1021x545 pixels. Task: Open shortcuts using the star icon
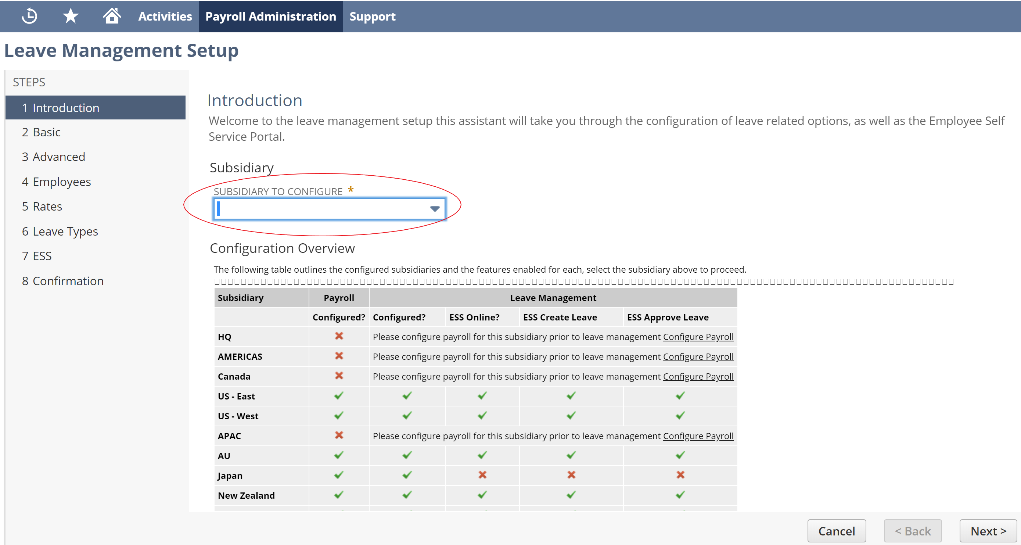pos(70,16)
